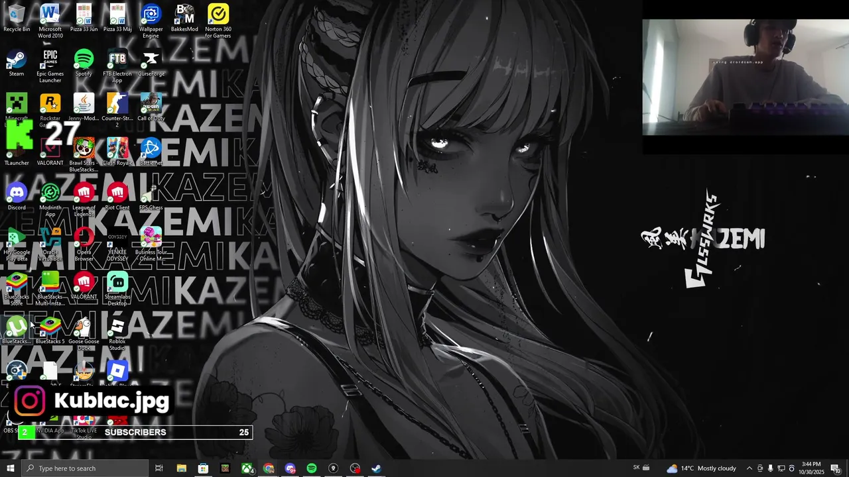This screenshot has height=477, width=849.
Task: Launch Wallpaper Engine from desktop
Action: pyautogui.click(x=151, y=21)
